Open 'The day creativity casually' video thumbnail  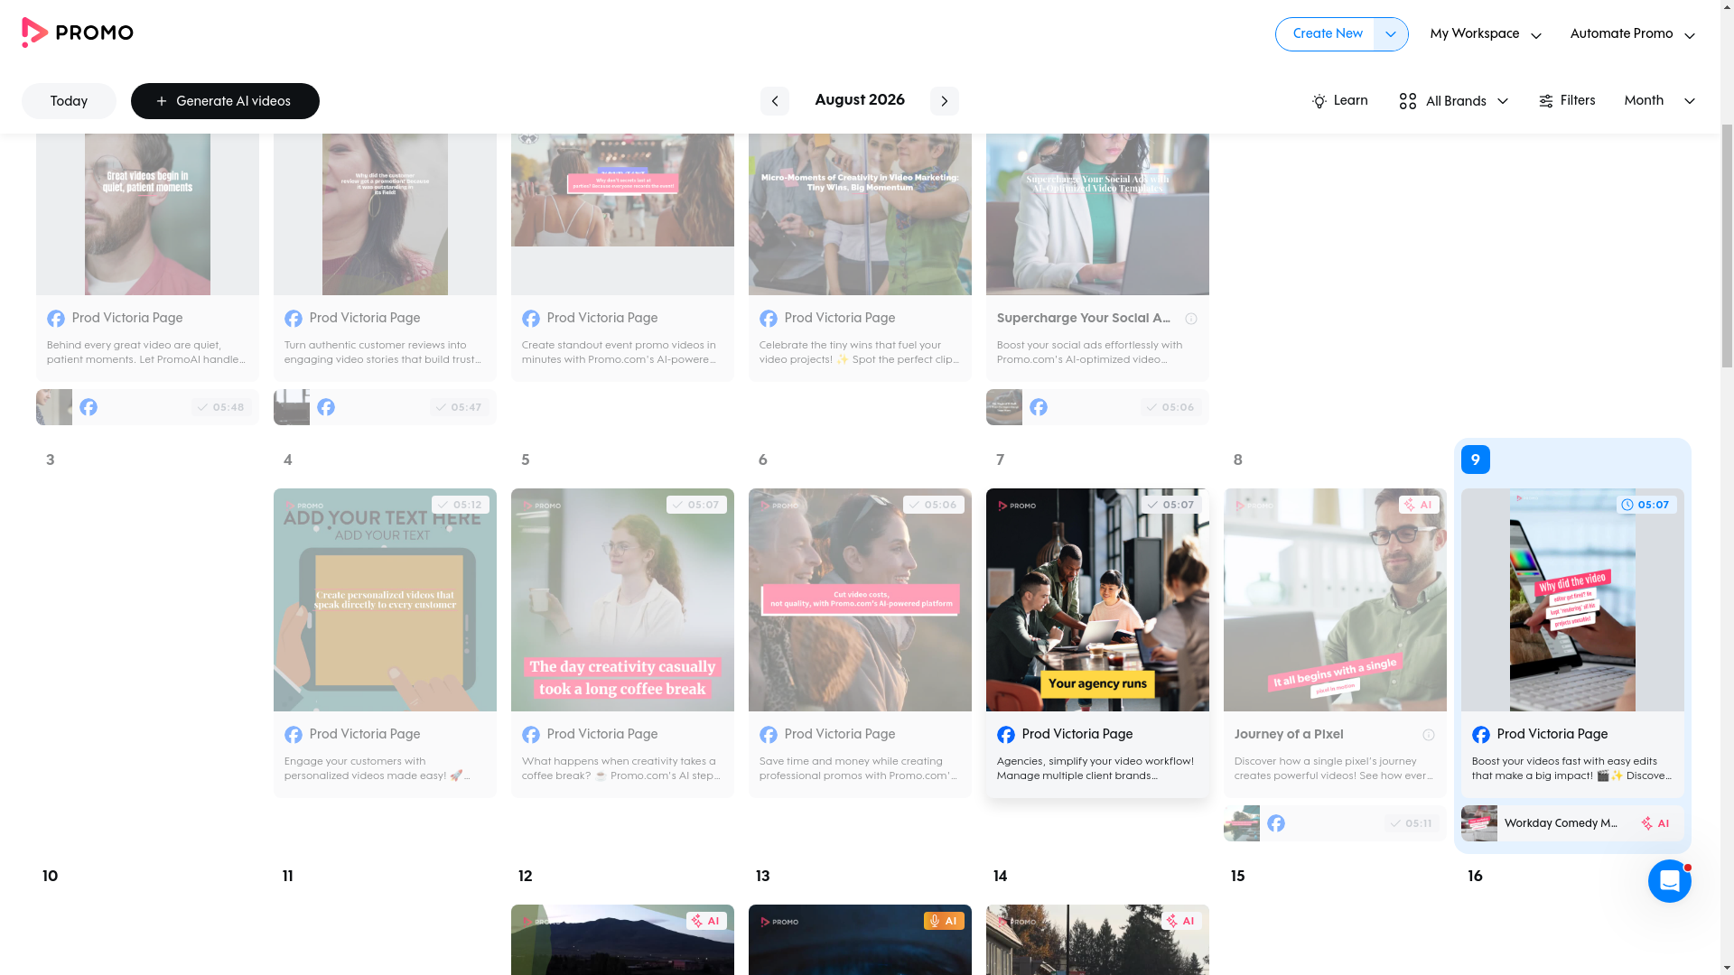[622, 599]
